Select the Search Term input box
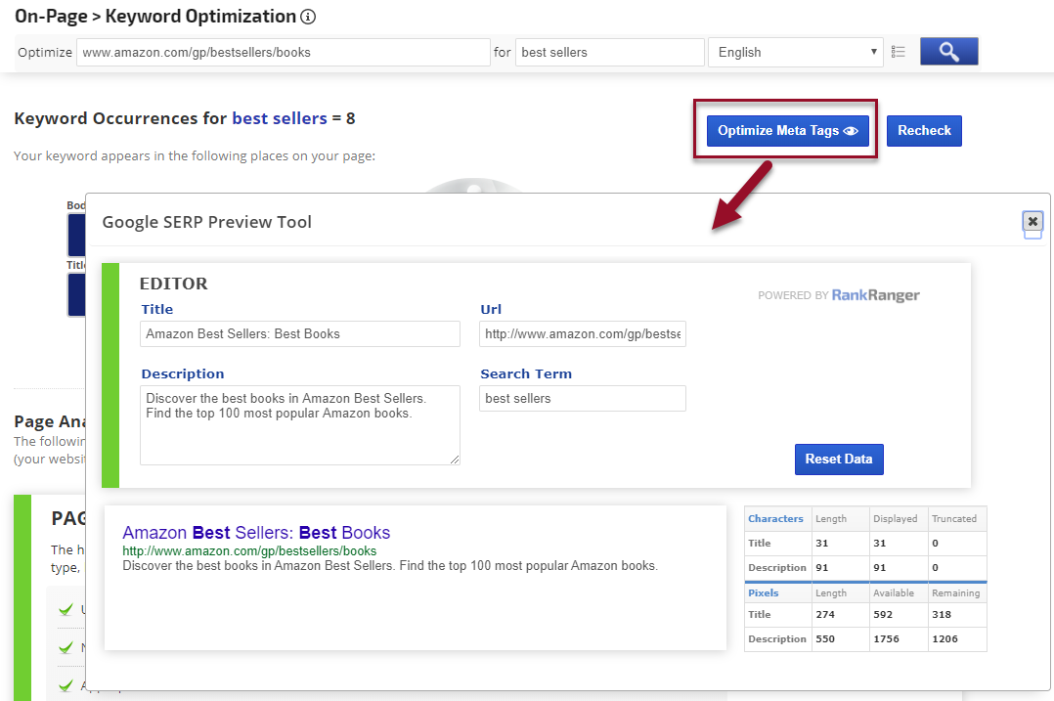The image size is (1054, 701). point(582,398)
